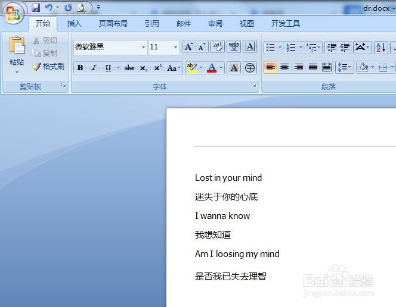396x307 pixels.
Task: Toggle underline formatting
Action: [x=108, y=68]
